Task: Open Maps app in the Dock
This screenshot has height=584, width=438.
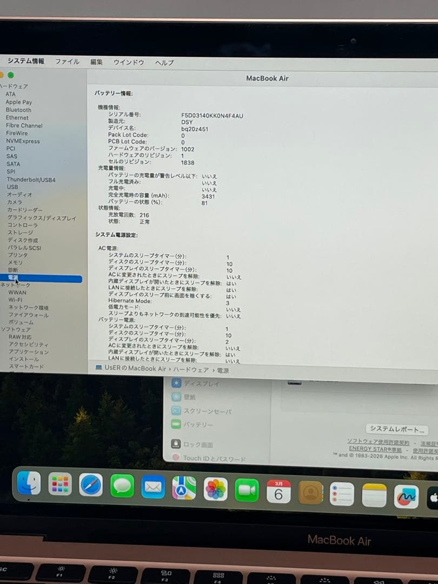Action: tap(184, 488)
